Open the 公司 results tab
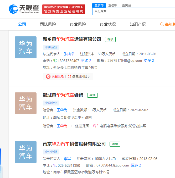The image size is (175, 178). pyautogui.click(x=22, y=24)
